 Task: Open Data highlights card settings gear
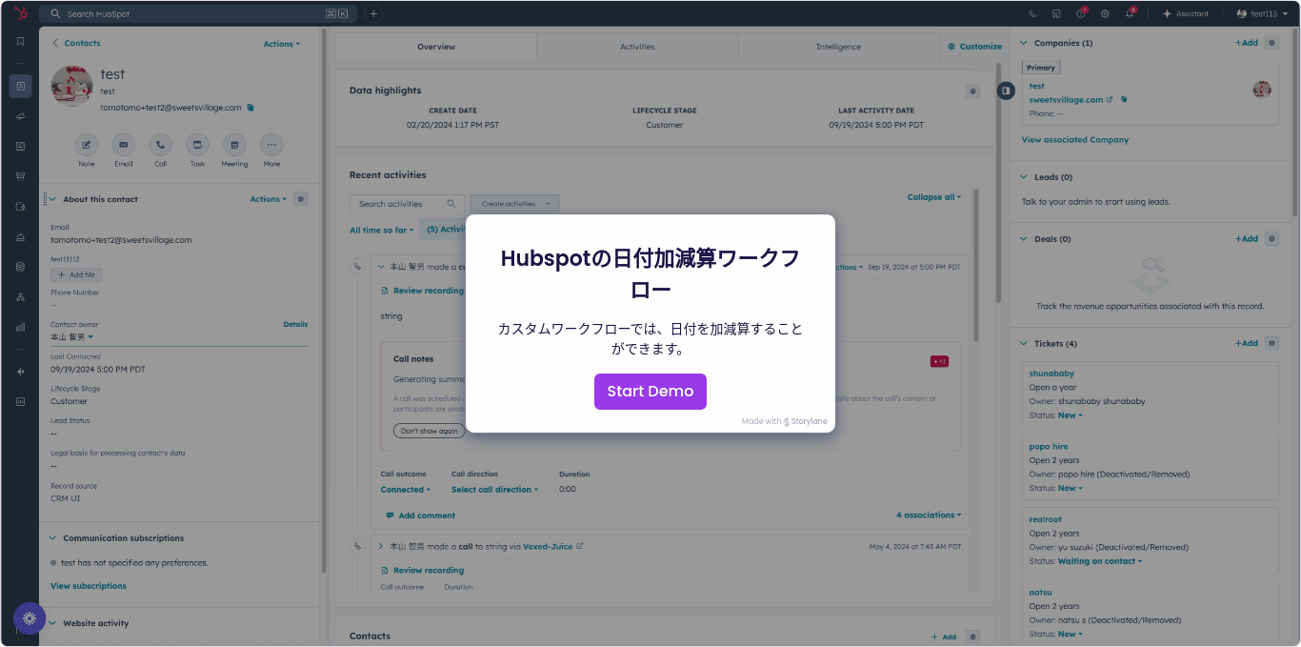(x=972, y=91)
